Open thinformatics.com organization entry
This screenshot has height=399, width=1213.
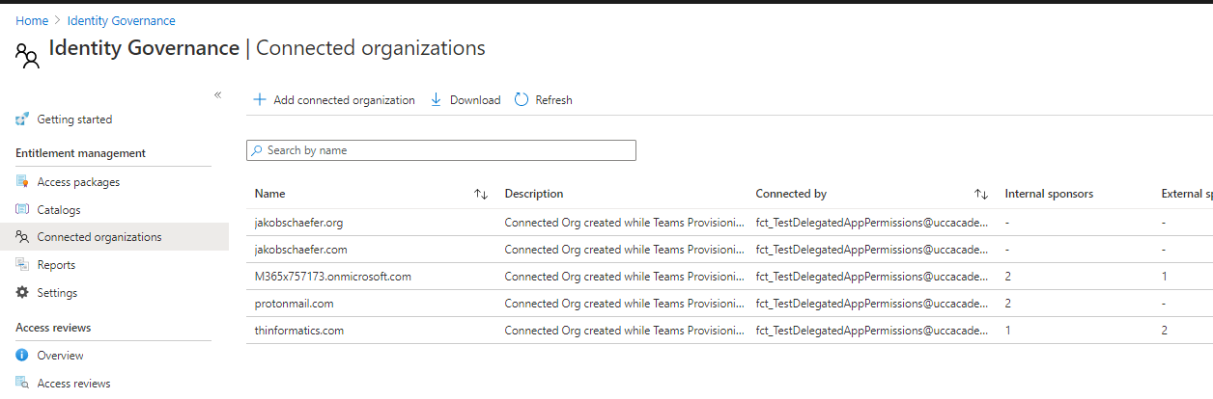click(x=299, y=331)
